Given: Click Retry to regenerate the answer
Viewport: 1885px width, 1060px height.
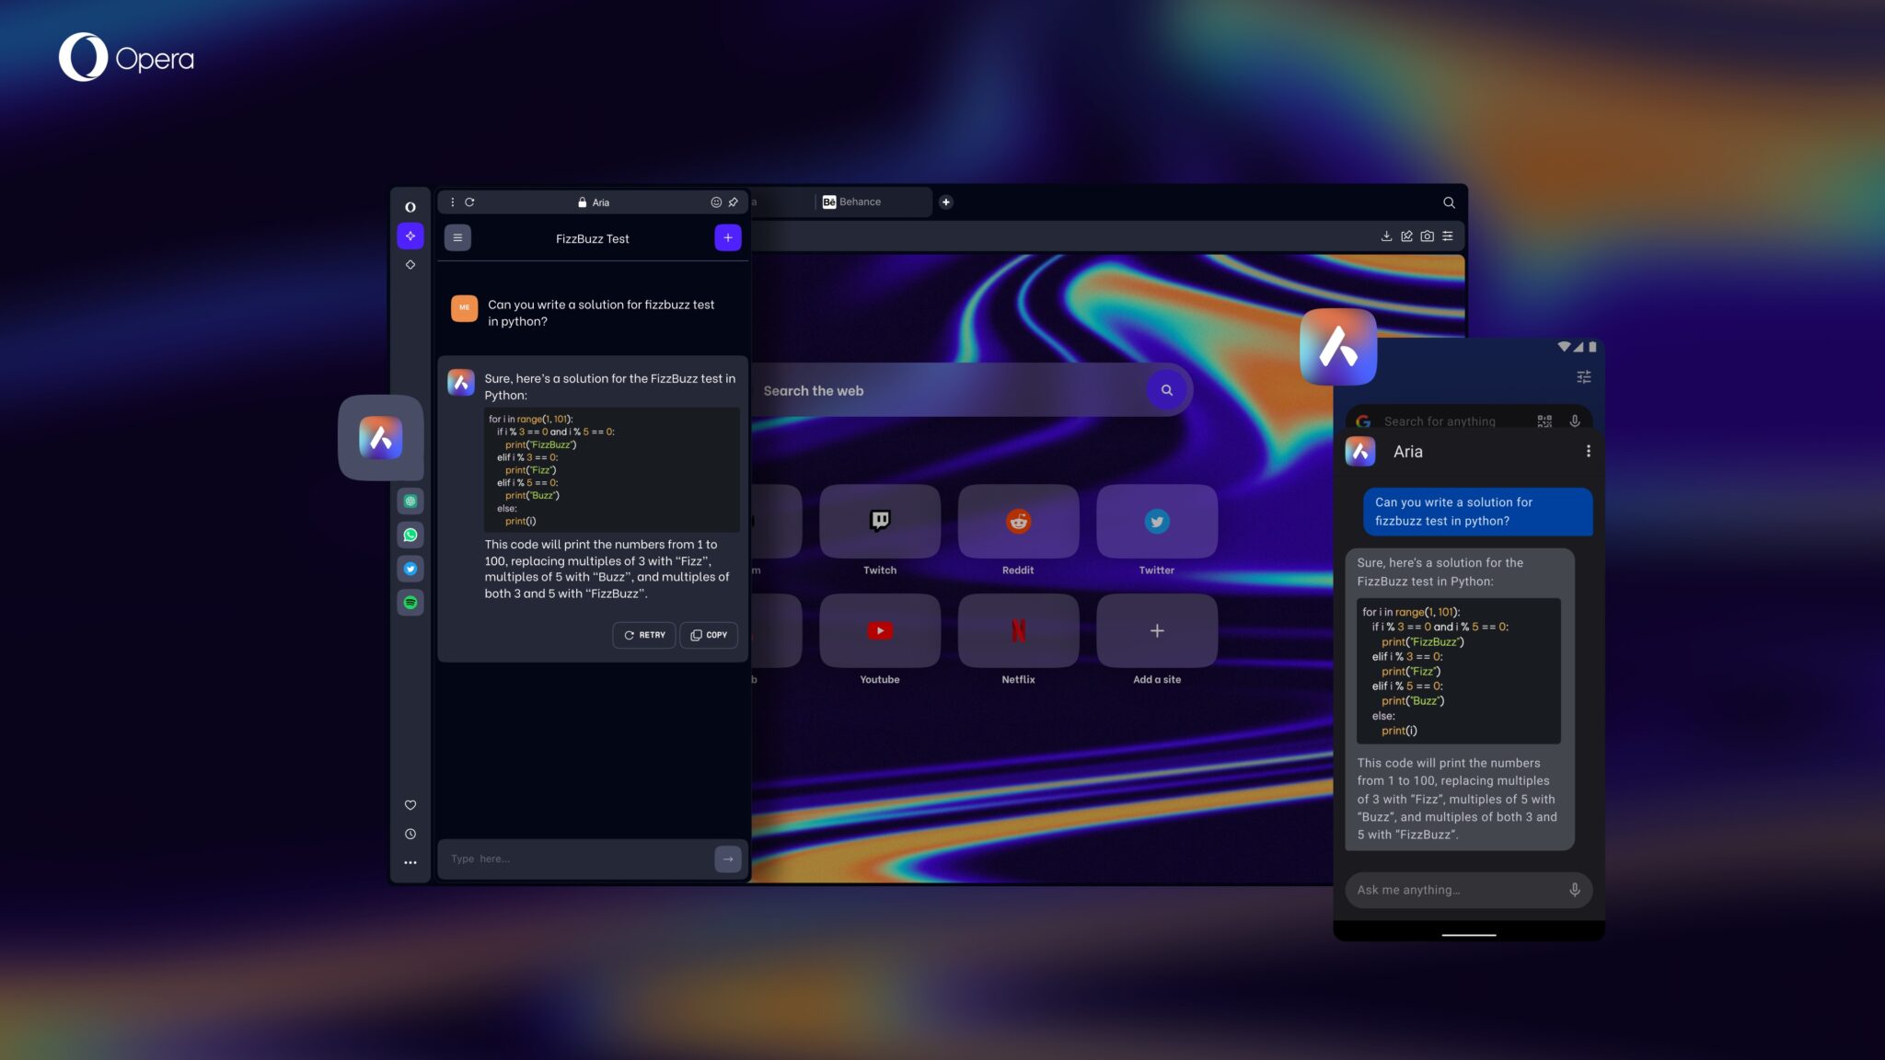Looking at the screenshot, I should tap(644, 635).
